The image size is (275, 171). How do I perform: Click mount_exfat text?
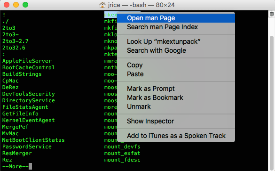122,153
